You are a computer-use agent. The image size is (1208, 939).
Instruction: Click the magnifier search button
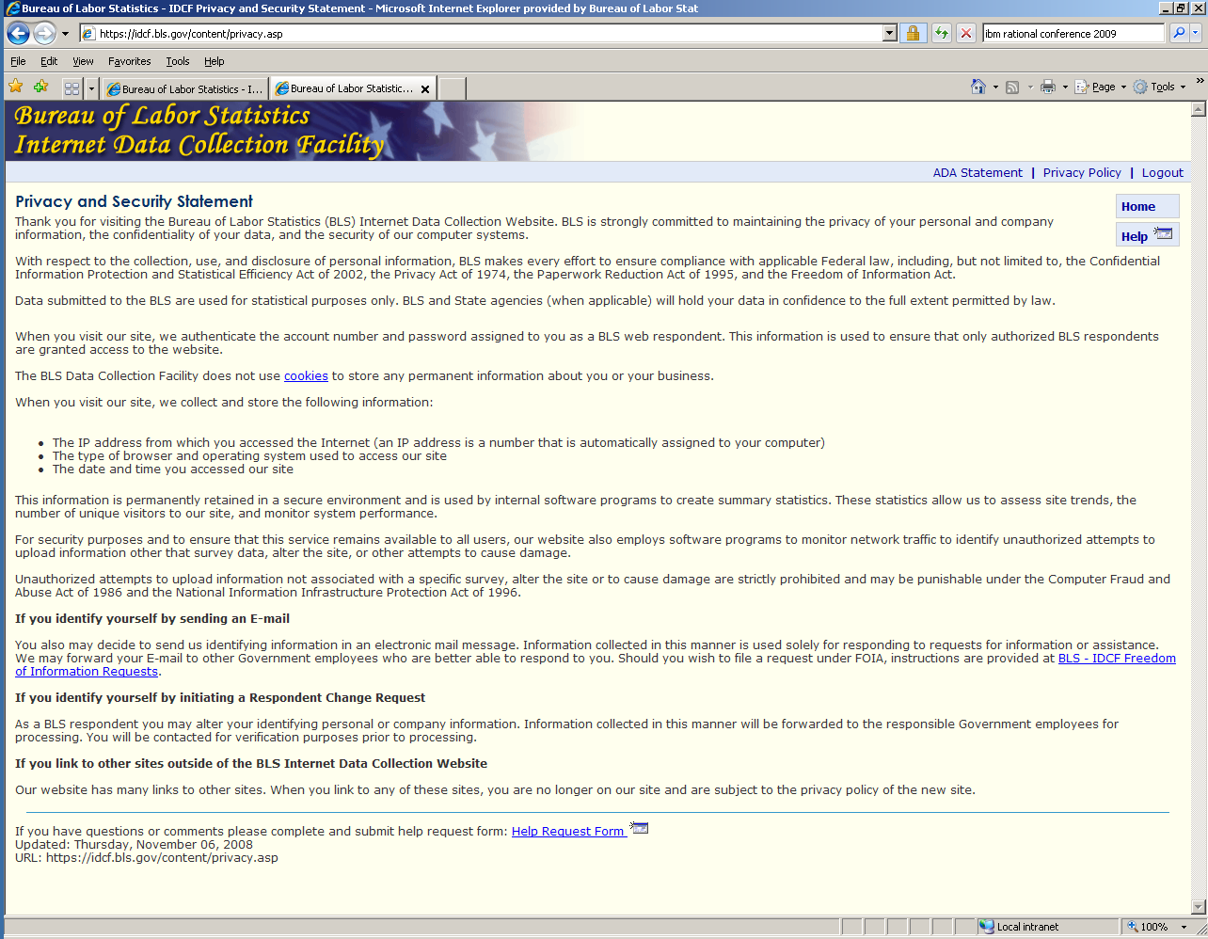click(1178, 33)
